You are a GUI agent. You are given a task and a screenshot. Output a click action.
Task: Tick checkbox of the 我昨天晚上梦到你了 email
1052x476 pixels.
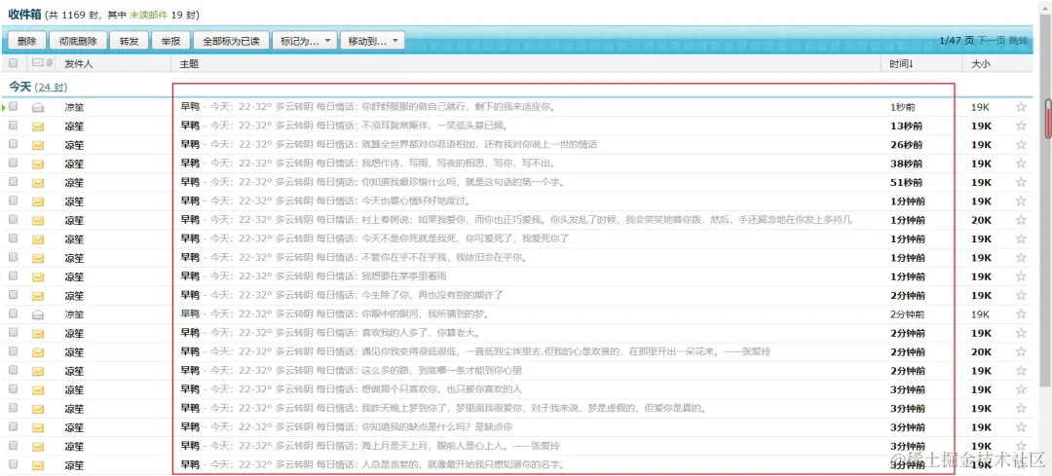14,408
